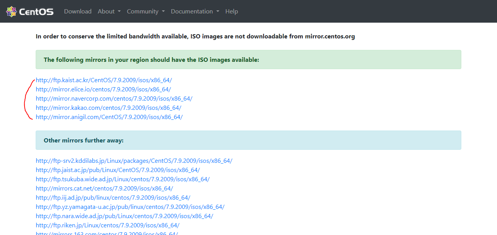
Task: Open the ftp.jaist.ac.jp mirror link
Action: coord(118,170)
